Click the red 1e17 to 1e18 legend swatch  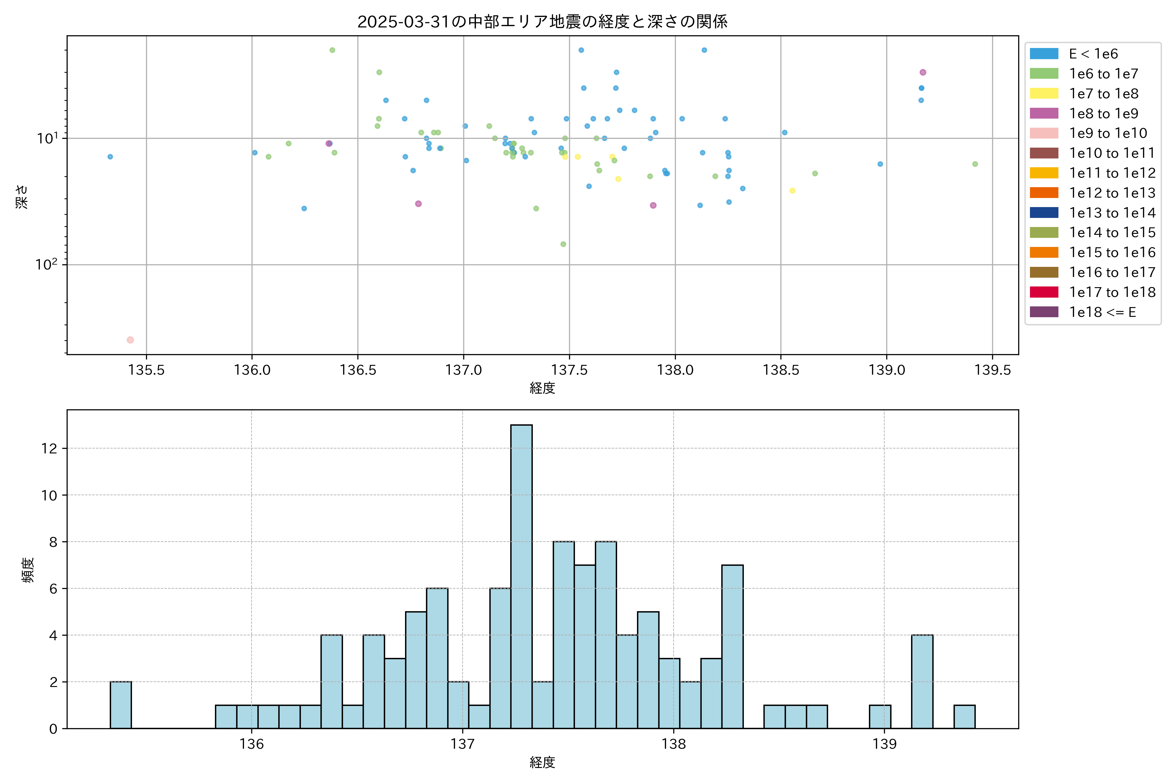tap(1044, 292)
